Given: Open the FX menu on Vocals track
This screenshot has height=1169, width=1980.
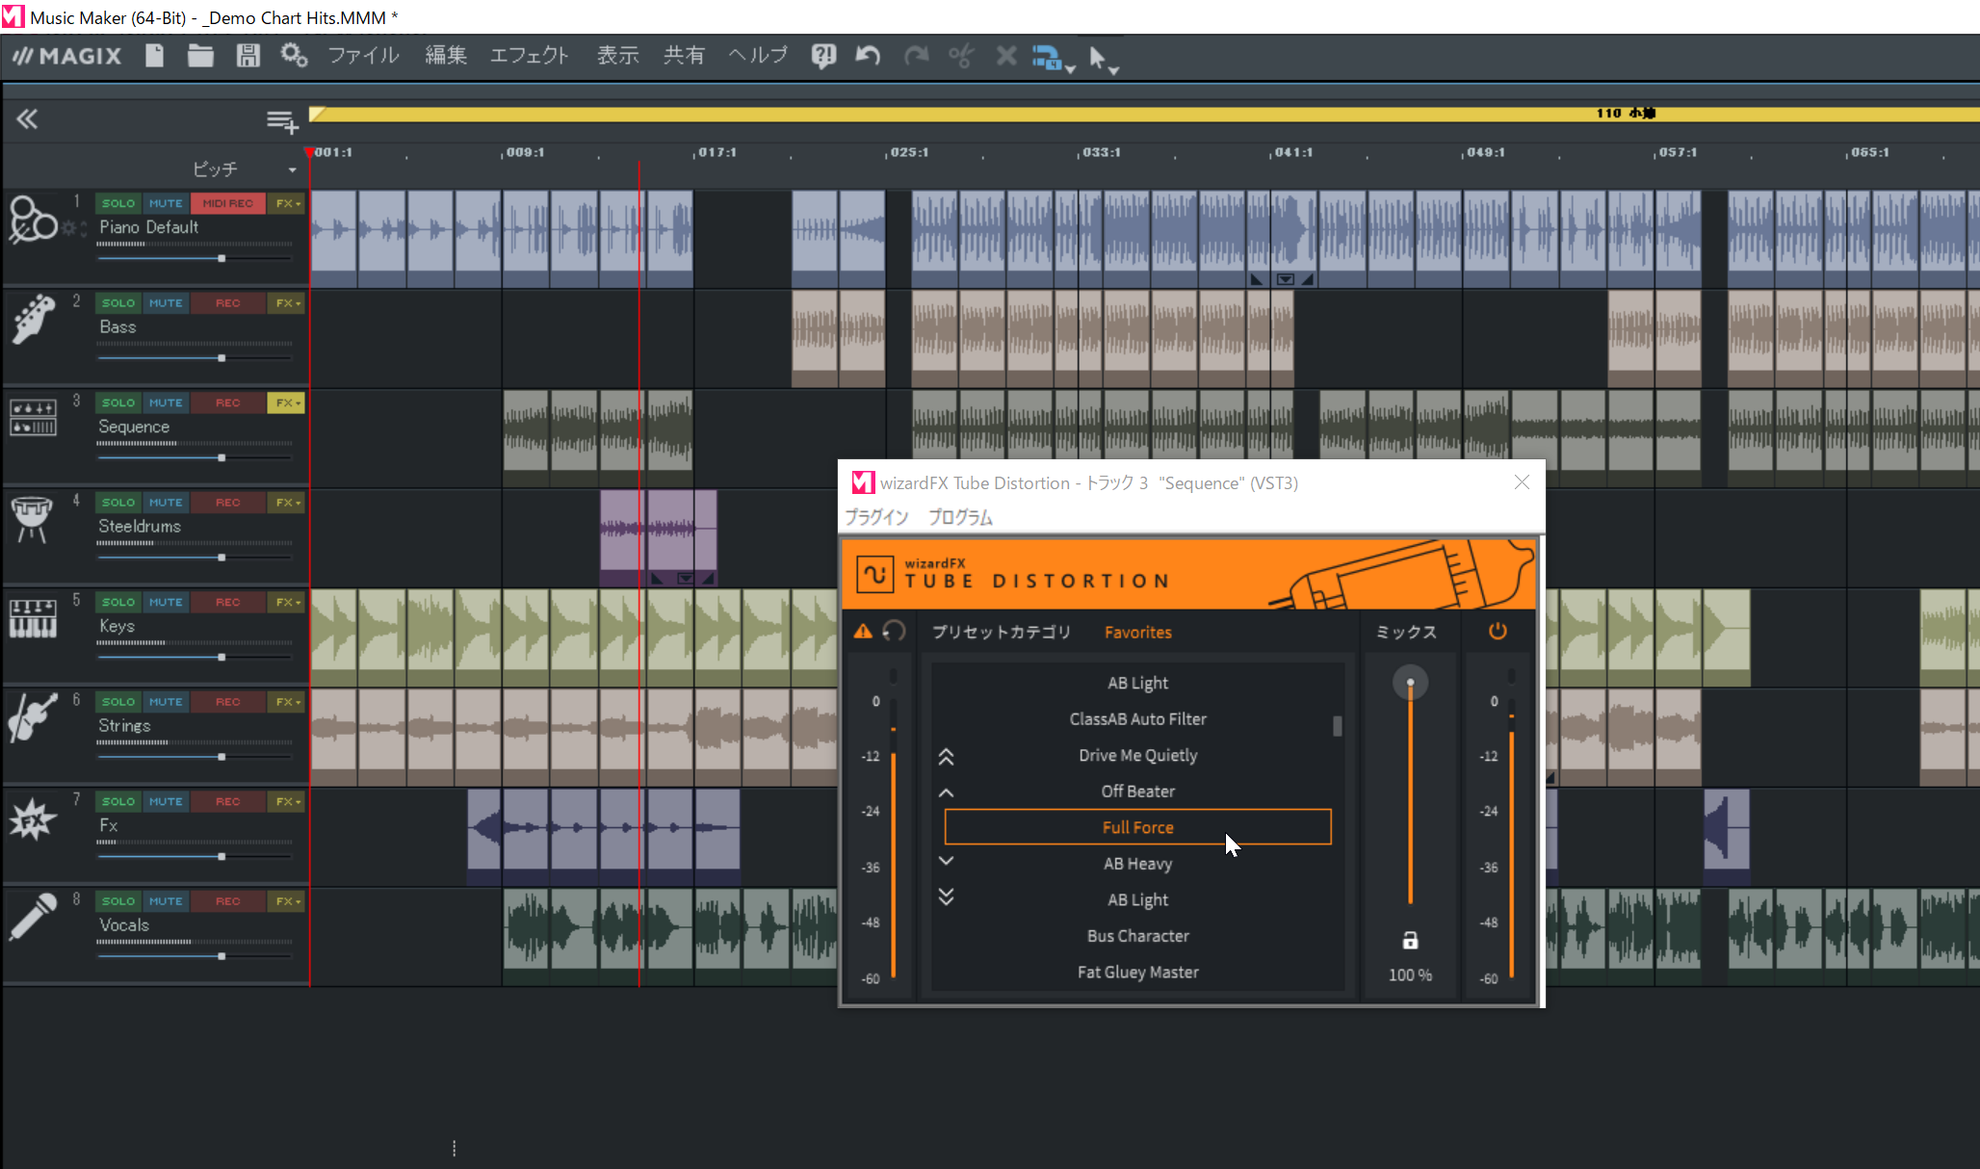Looking at the screenshot, I should point(286,901).
